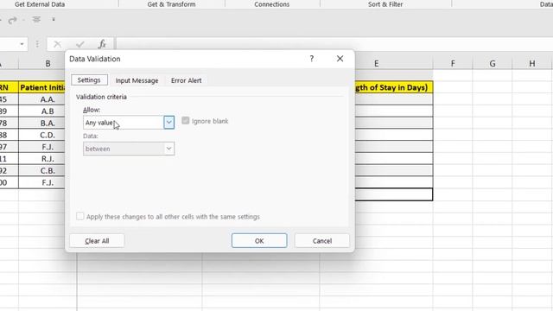Select cell with initials C.D.
This screenshot has width=553, height=311.
[42, 135]
